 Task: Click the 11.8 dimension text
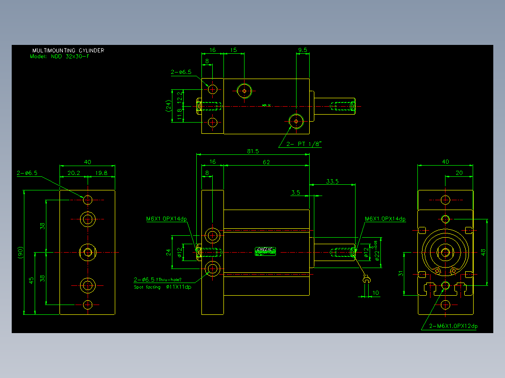click(x=179, y=114)
